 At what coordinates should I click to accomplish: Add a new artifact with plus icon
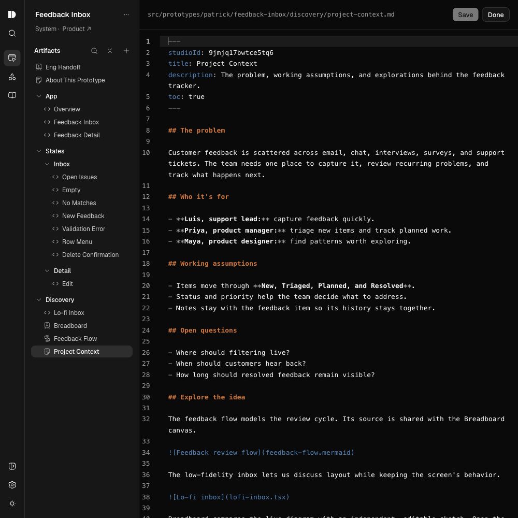coord(126,51)
